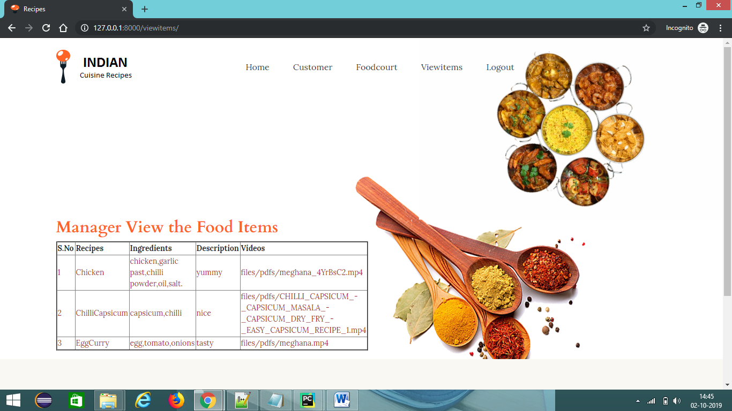Open network signal tray icon

(651, 401)
